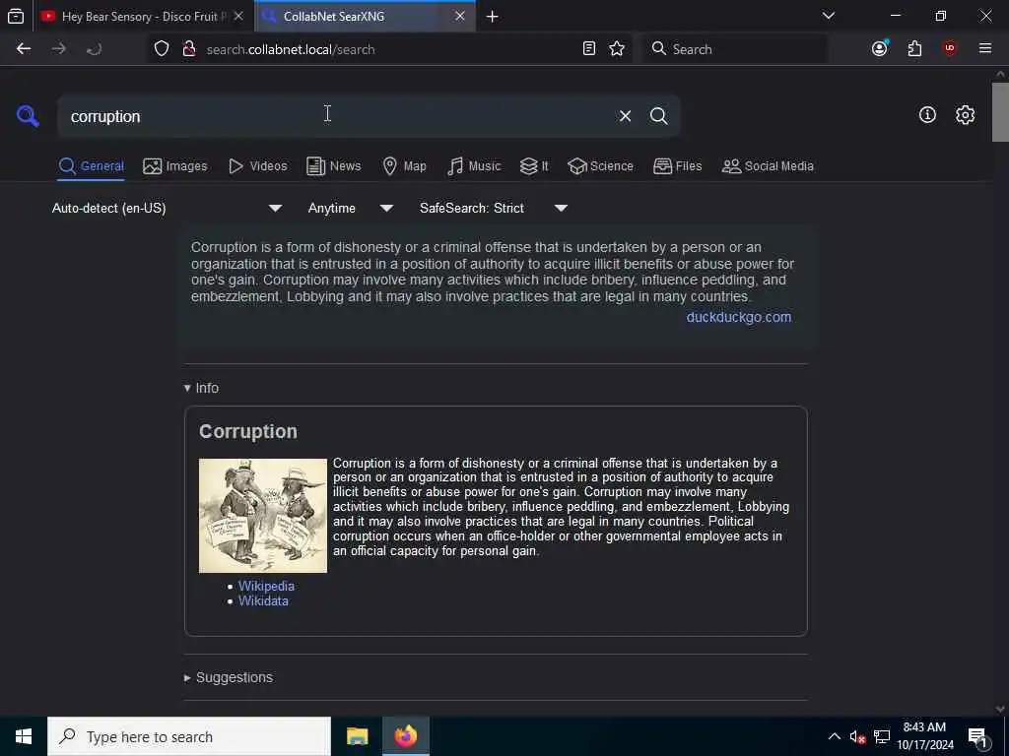Open SafeSearch: Strict dropdown
The width and height of the screenshot is (1009, 756).
pos(494,208)
